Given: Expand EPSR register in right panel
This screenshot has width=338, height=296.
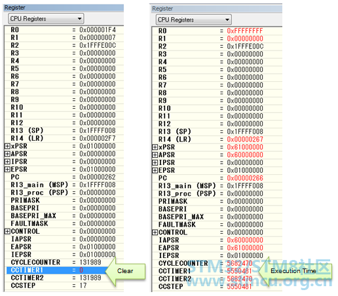Looking at the screenshot, I should (155, 170).
